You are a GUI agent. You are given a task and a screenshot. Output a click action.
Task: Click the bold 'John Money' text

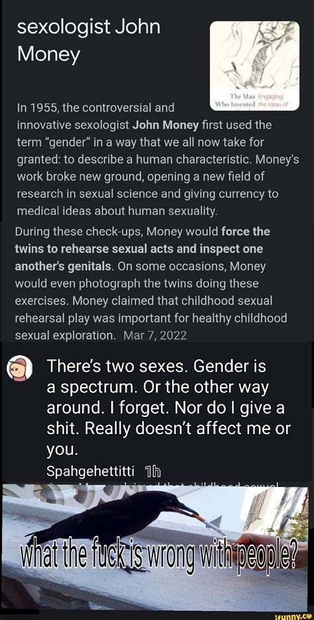pyautogui.click(x=166, y=125)
